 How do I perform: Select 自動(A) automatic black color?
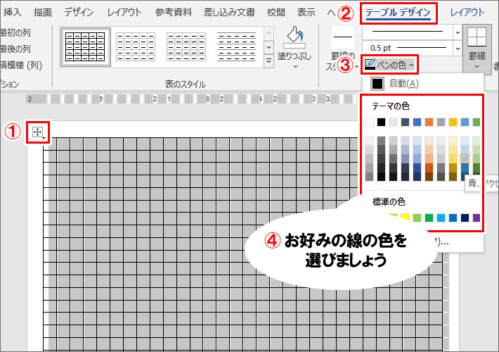[394, 84]
